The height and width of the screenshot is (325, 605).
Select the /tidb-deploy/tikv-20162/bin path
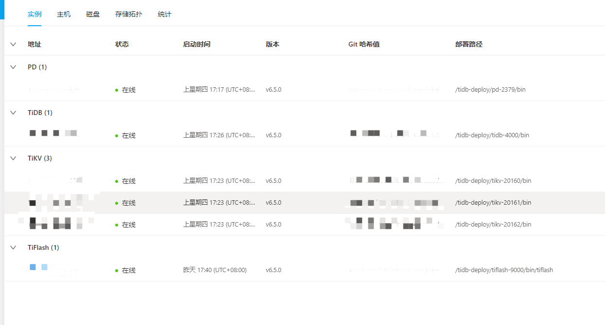(493, 225)
